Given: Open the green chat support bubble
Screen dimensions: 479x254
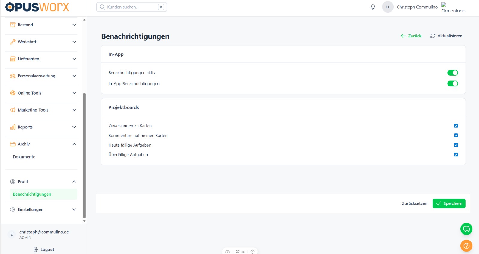Looking at the screenshot, I should (x=466, y=229).
